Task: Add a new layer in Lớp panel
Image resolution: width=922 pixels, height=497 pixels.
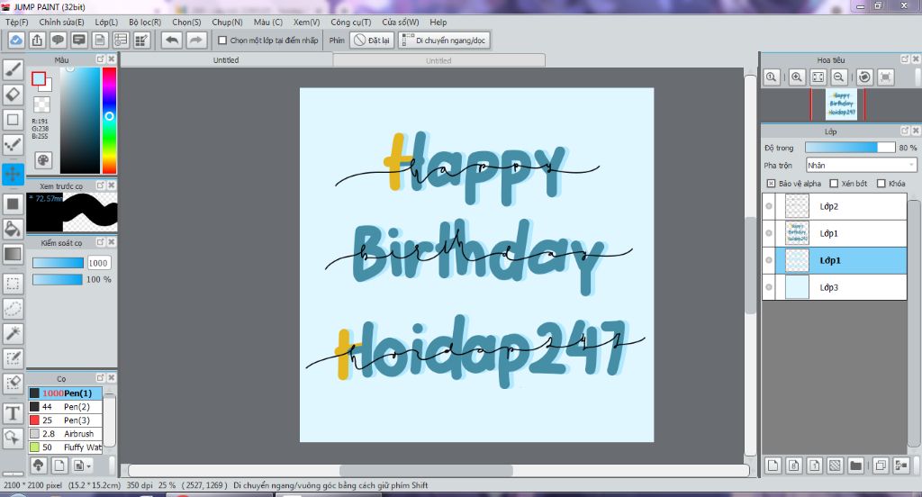Action: (x=773, y=465)
